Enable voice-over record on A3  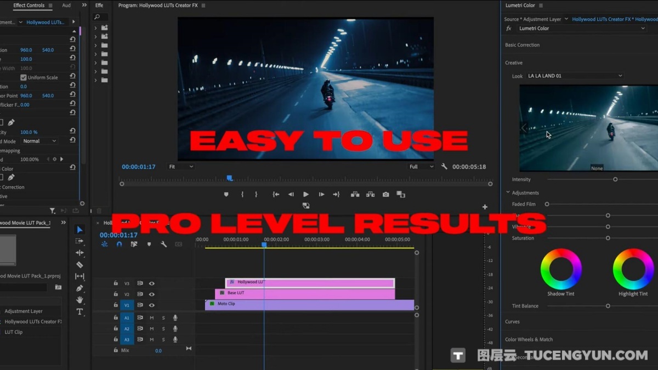pos(175,340)
